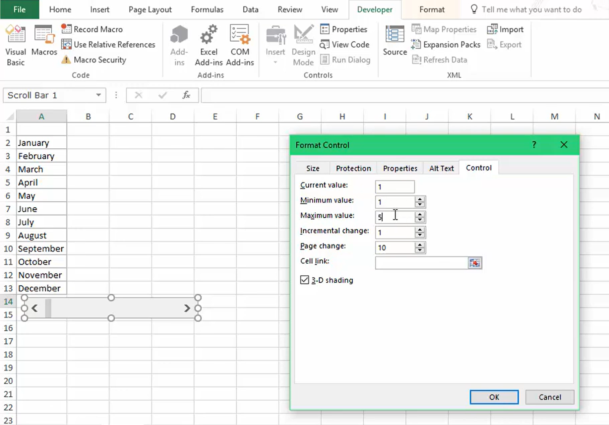Switch to the Home ribbon tab
The width and height of the screenshot is (609, 425).
pyautogui.click(x=60, y=9)
